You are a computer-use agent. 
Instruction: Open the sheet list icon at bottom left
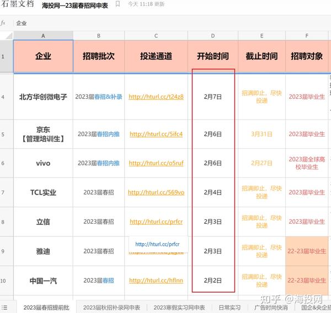tap(4, 307)
